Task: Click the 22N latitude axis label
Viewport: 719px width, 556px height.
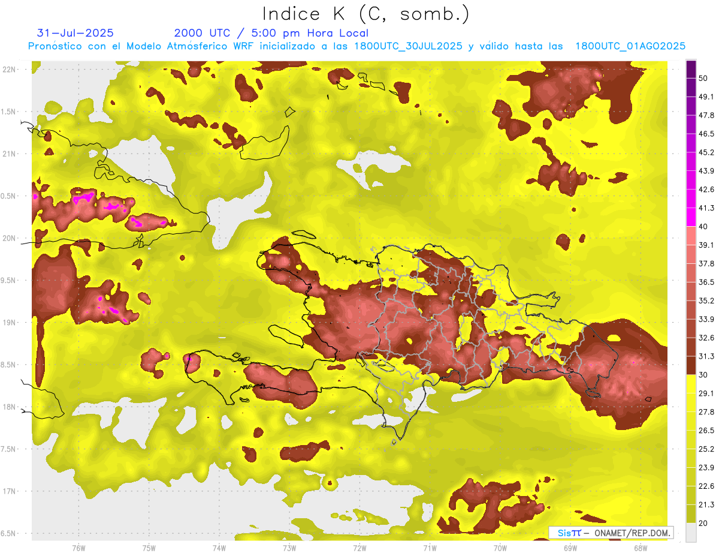Action: point(9,69)
